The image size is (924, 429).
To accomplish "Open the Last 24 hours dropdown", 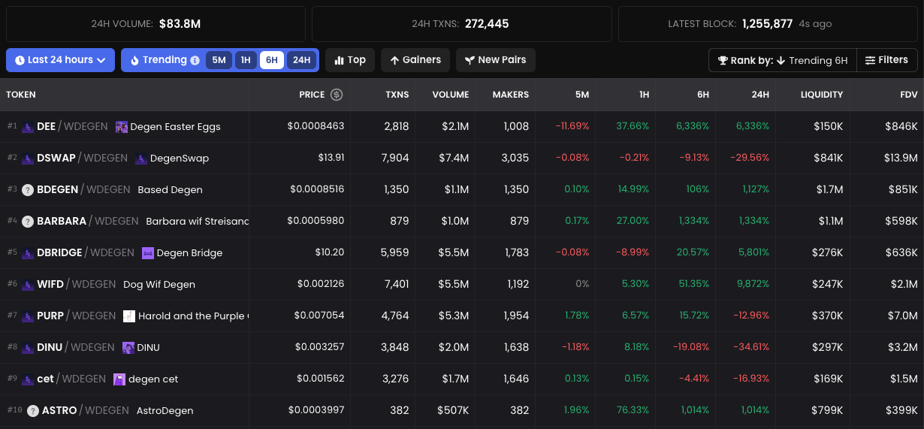I will [x=60, y=60].
